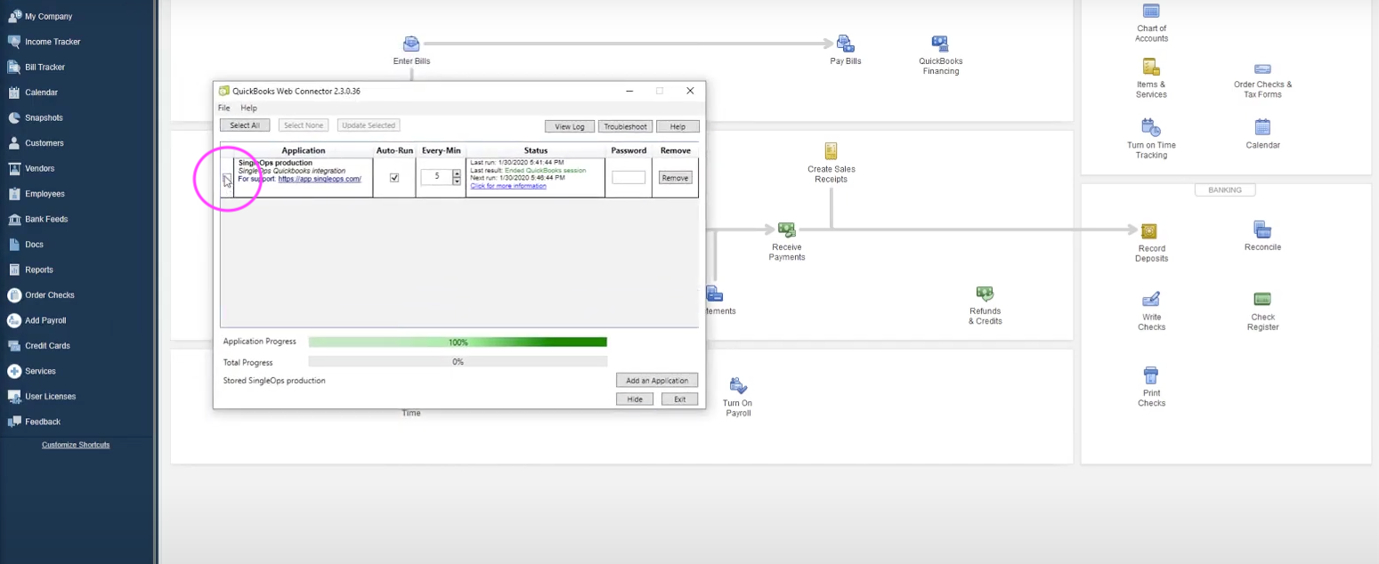Viewport: 1379px width, 564px height.
Task: Click Refunds & Credits icon
Action: [985, 294]
